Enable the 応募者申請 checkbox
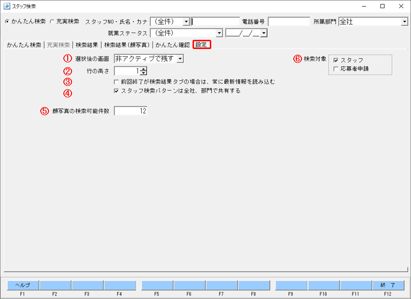411x299 pixels. pyautogui.click(x=336, y=69)
